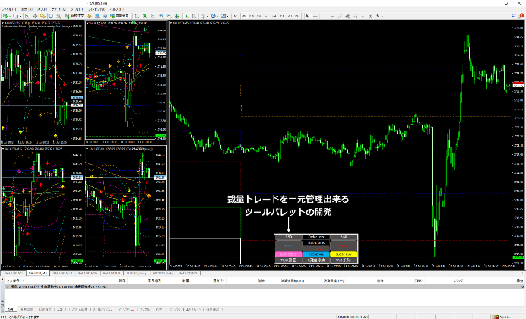Select the crosshair cursor tool
The width and height of the screenshot is (526, 319).
[x=315, y=16]
